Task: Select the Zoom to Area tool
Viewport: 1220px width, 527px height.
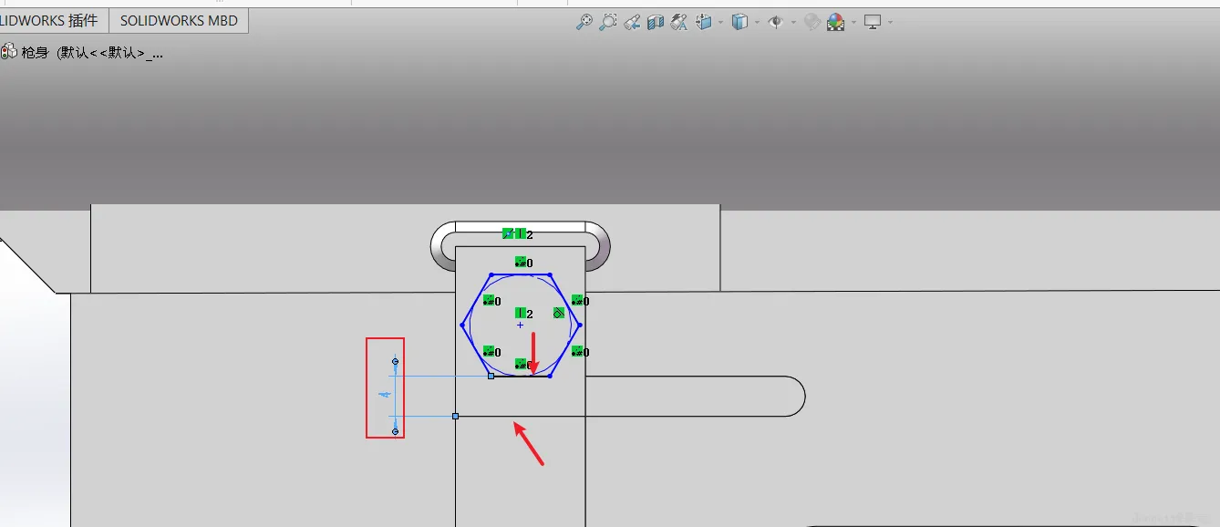Action: coord(608,22)
